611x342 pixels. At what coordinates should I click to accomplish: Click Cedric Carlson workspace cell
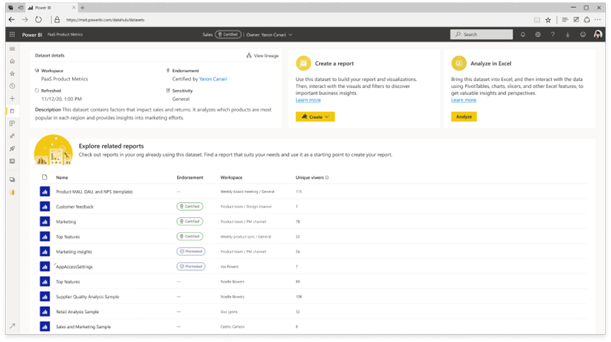point(233,327)
